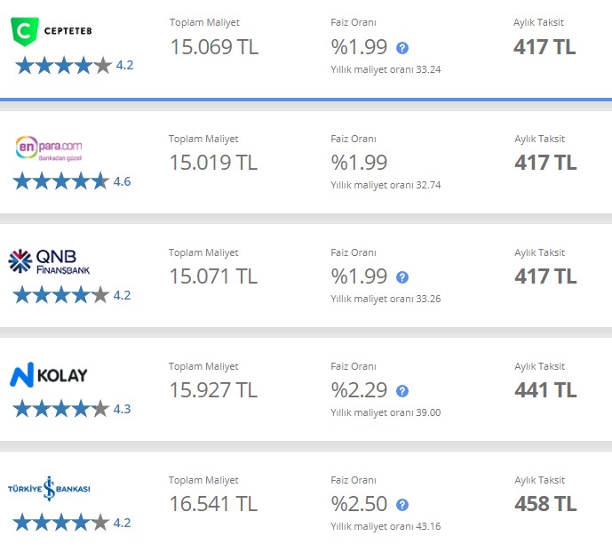Select enpara 15.019 TL total cost
The height and width of the screenshot is (552, 612).
tap(213, 163)
